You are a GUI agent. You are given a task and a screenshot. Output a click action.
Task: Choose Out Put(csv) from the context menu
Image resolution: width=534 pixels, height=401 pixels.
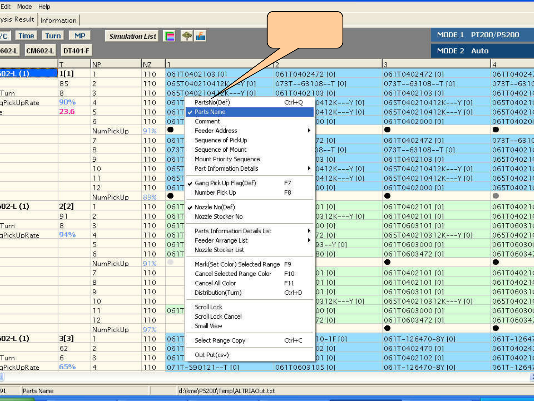pyautogui.click(x=212, y=355)
